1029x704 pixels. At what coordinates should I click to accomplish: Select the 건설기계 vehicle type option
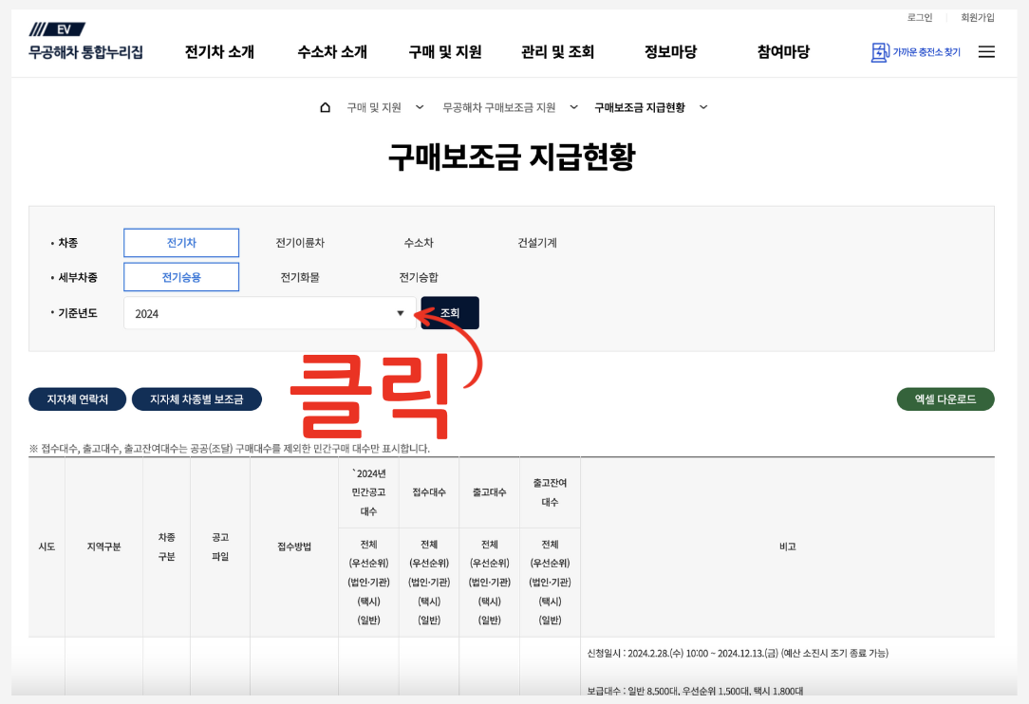537,243
